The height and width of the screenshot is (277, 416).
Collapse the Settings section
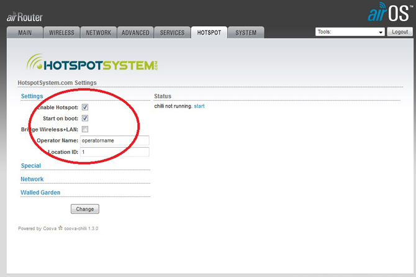tap(32, 96)
